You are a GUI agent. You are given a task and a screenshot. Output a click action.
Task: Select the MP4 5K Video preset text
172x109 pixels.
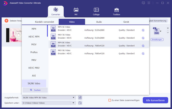(64, 27)
